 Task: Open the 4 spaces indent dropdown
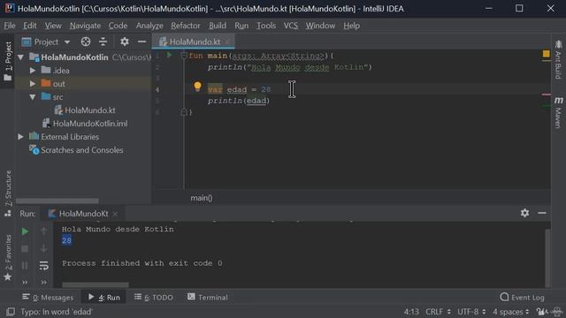510,312
